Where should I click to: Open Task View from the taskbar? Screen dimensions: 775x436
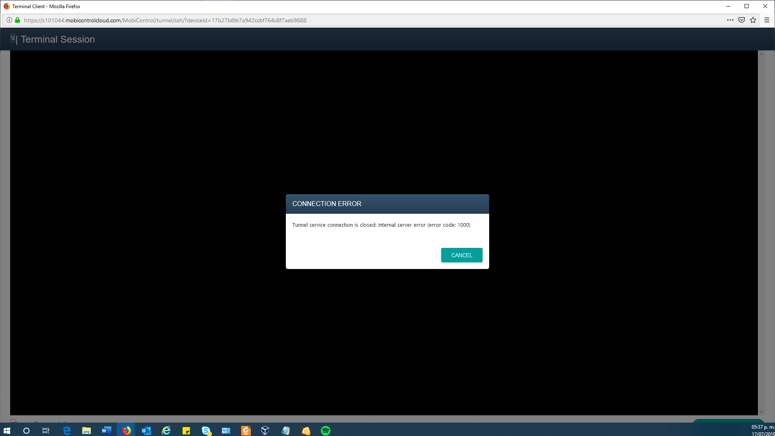tap(46, 430)
